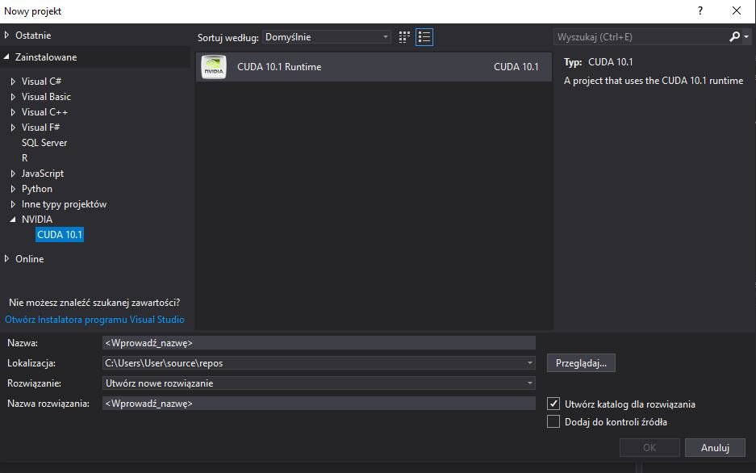Select Python category label
The height and width of the screenshot is (473, 756).
(x=36, y=189)
